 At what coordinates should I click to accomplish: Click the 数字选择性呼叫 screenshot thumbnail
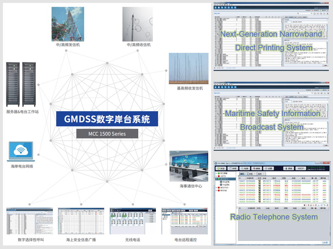[30, 221]
